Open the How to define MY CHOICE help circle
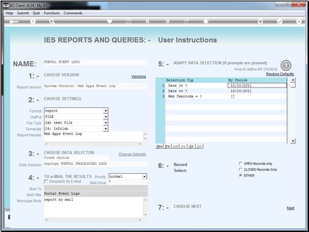This screenshot has height=232, width=309. 286,66
